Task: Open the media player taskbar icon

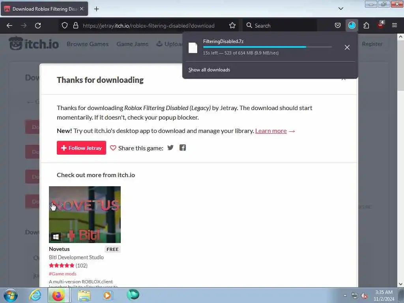Action: pyautogui.click(x=107, y=295)
